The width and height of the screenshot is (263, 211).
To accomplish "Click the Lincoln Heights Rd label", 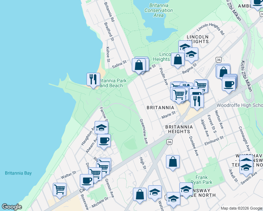I will pos(211,29).
